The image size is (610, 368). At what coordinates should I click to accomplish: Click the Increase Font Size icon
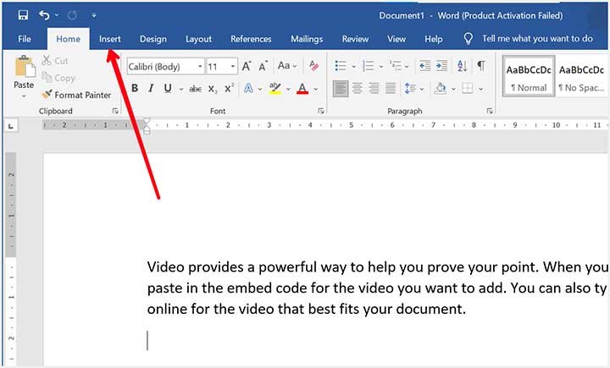(x=247, y=67)
